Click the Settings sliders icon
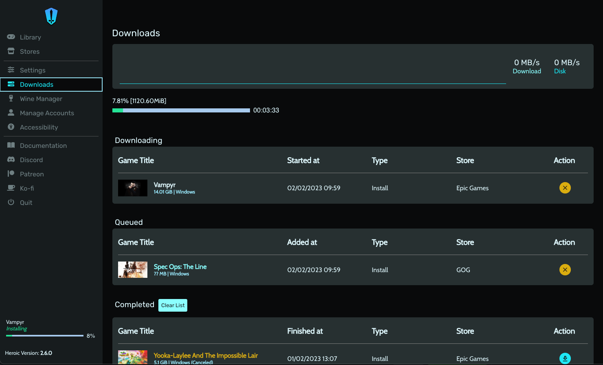The height and width of the screenshot is (365, 603). coord(11,70)
